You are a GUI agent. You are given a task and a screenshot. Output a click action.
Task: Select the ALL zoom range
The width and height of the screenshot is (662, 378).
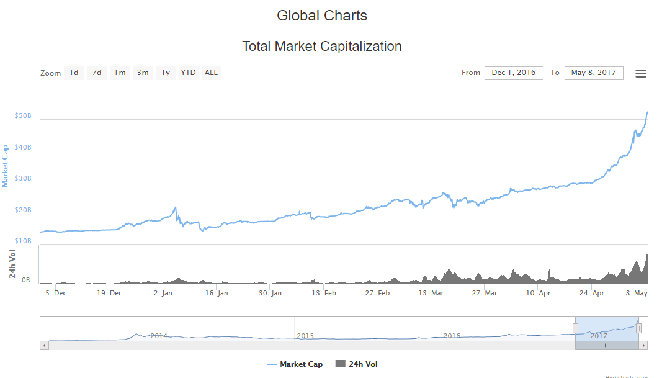click(x=211, y=73)
